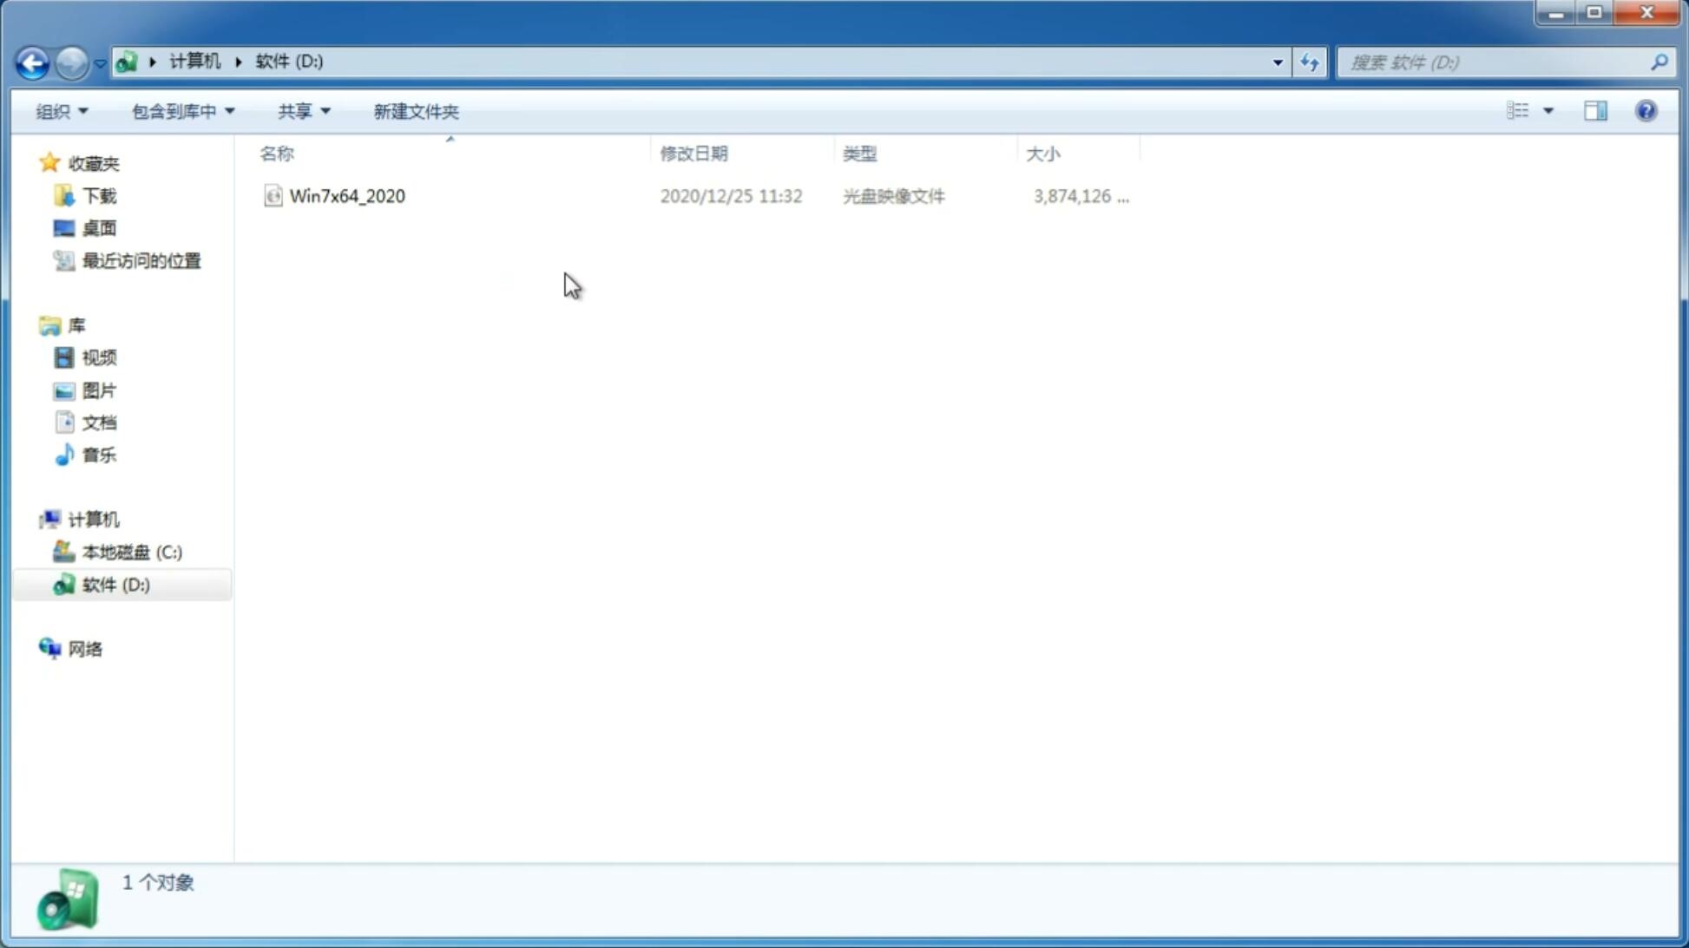
Task: Browse 网络 (Network) location
Action: click(85, 648)
